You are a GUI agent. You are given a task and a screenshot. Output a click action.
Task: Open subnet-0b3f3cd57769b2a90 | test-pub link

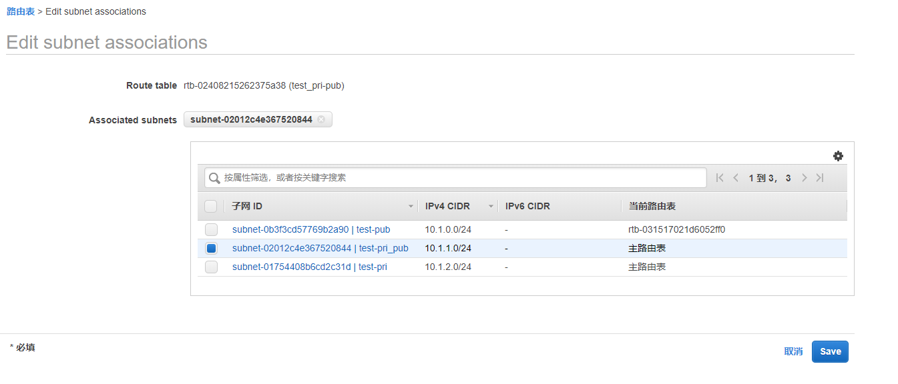pyautogui.click(x=311, y=229)
